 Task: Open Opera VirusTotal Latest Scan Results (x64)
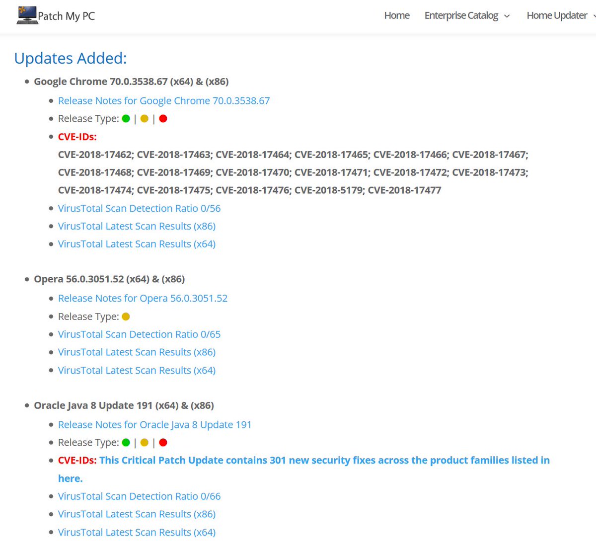tap(137, 370)
